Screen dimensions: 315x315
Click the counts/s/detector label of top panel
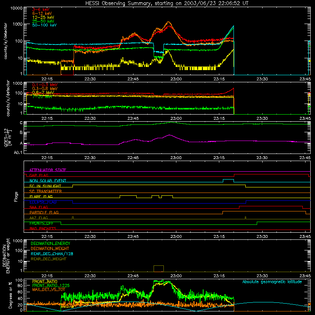[x=6, y=41]
